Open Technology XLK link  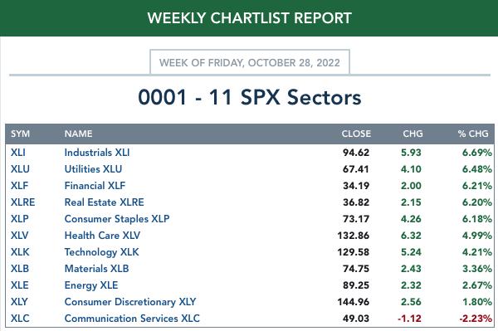click(101, 252)
